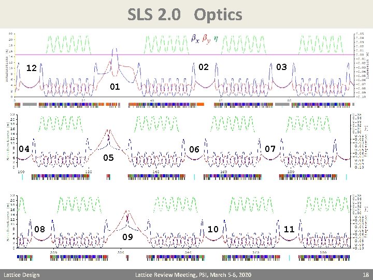Click 'Lattice Review Meeting, PSI, March 5-6, 2020' footer
This screenshot has width=373, height=280.
click(193, 275)
